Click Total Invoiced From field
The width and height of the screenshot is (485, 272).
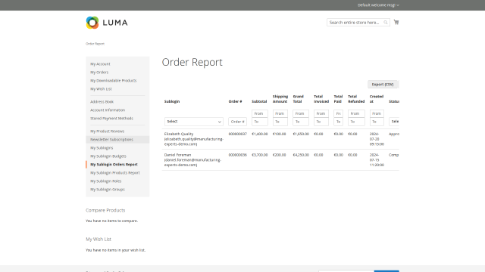pyautogui.click(x=321, y=113)
